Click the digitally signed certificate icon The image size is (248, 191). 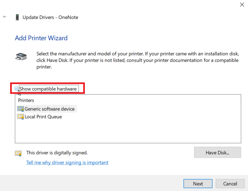(x=18, y=153)
